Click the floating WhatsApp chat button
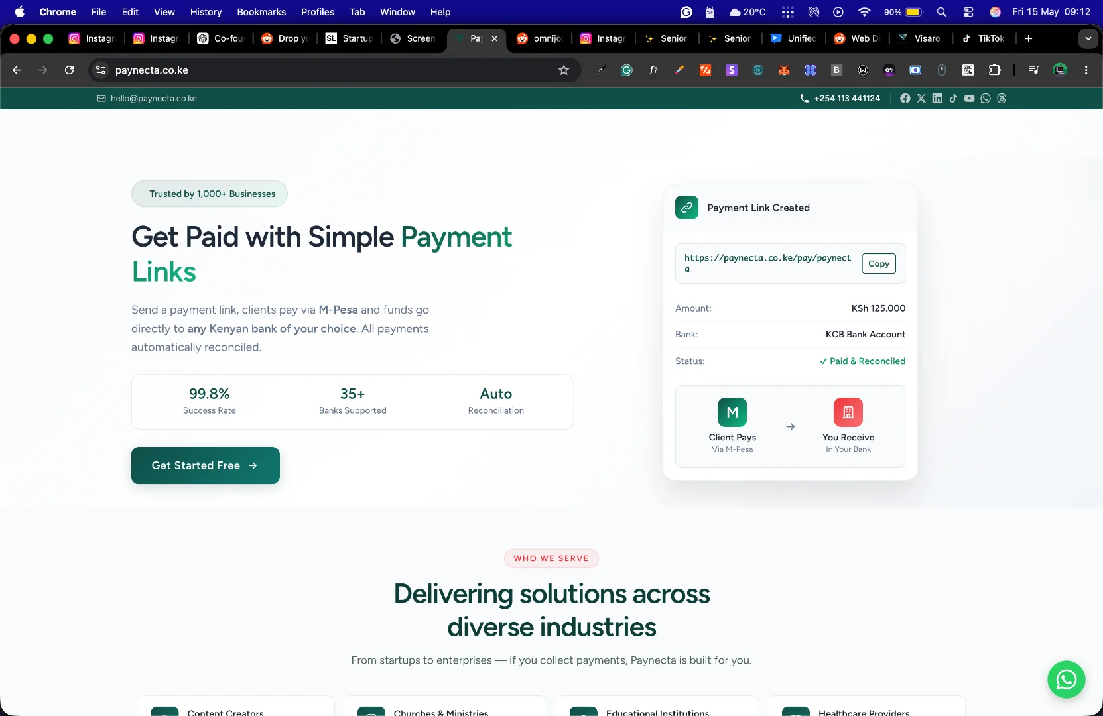 pos(1066,680)
